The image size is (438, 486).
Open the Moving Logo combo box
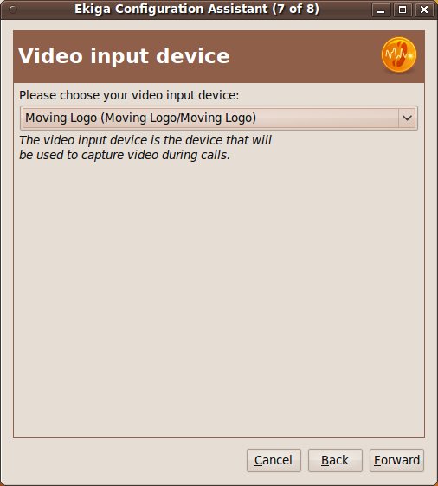click(x=219, y=118)
